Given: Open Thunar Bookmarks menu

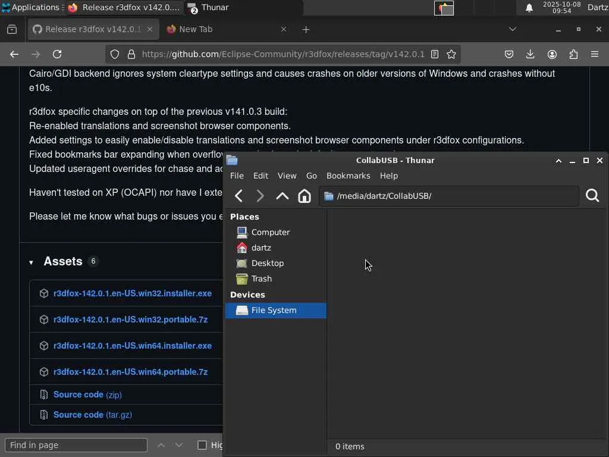Looking at the screenshot, I should [349, 176].
